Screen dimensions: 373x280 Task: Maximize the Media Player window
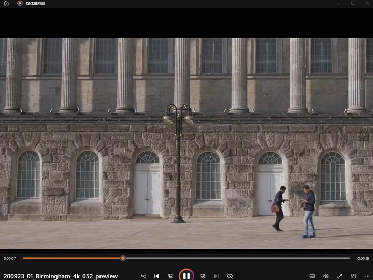pyautogui.click(x=352, y=3)
